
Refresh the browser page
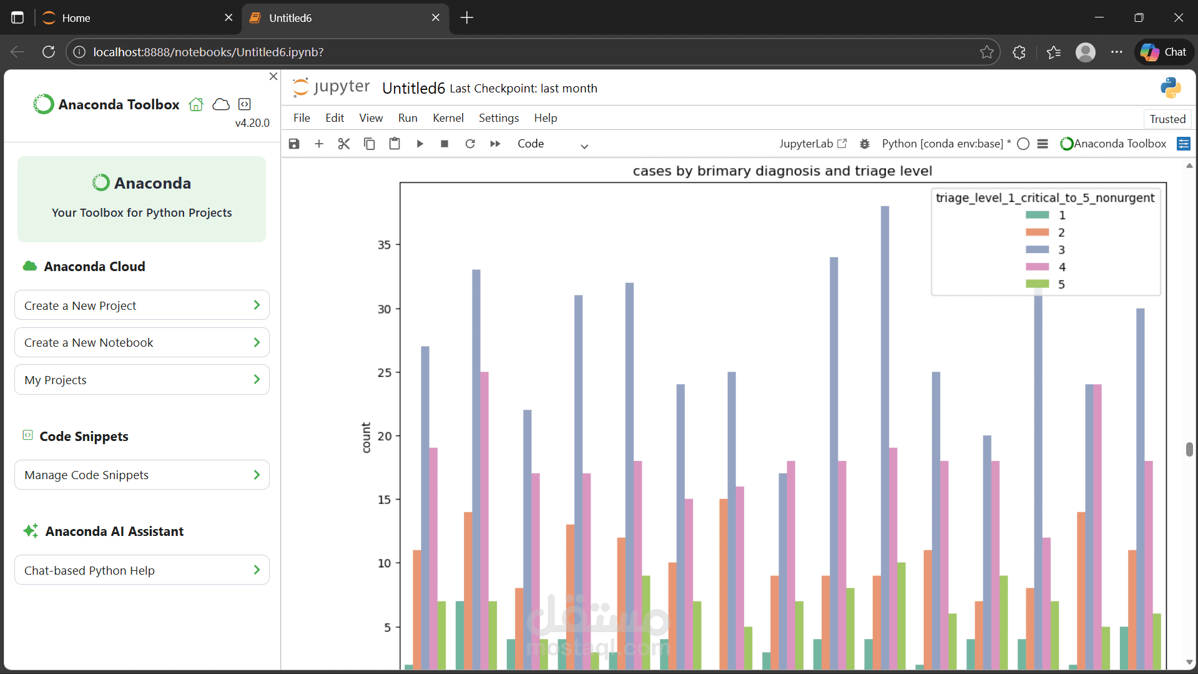point(49,52)
